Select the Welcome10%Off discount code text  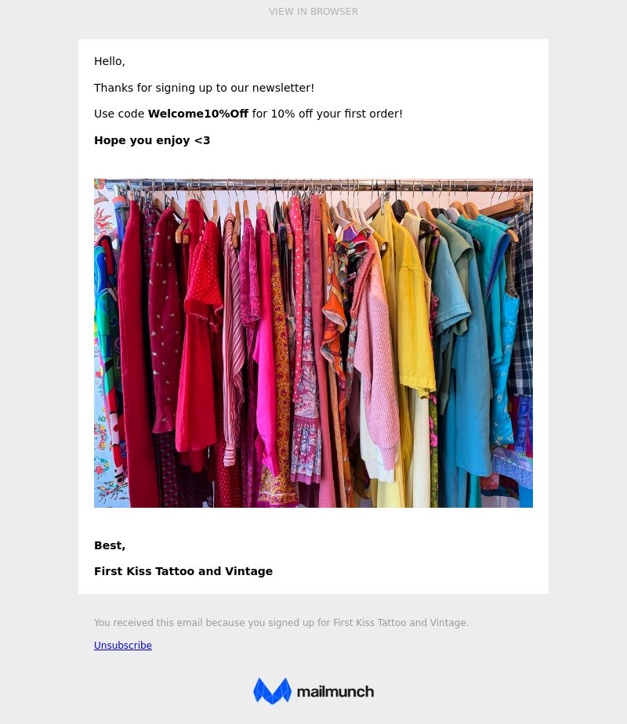click(x=198, y=114)
